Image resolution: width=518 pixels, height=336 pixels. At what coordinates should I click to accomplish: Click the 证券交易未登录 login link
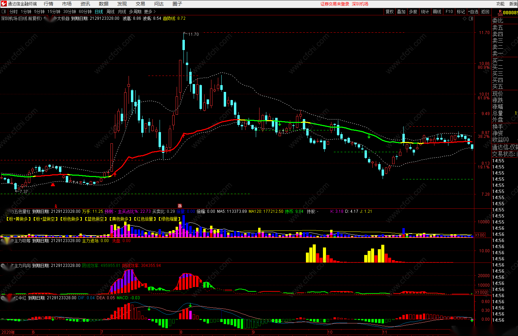pyautogui.click(x=335, y=4)
